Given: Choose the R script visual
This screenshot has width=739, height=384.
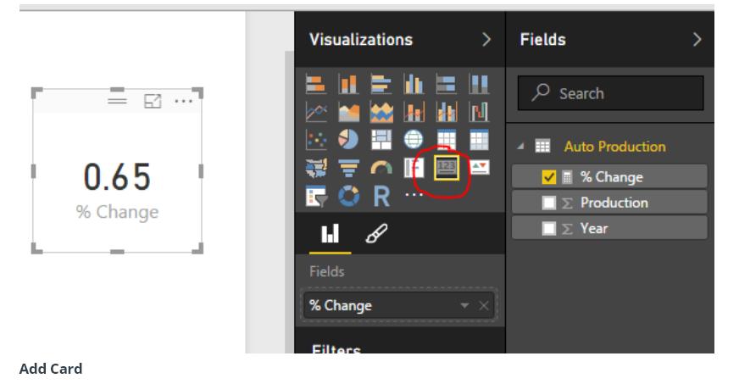Looking at the screenshot, I should [x=381, y=196].
